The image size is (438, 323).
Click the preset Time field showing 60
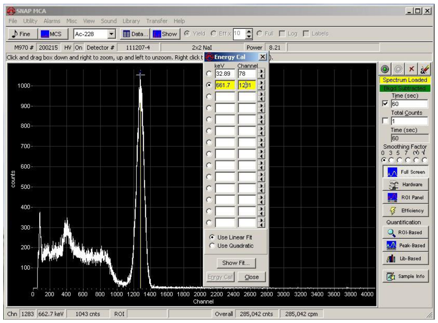click(x=409, y=104)
